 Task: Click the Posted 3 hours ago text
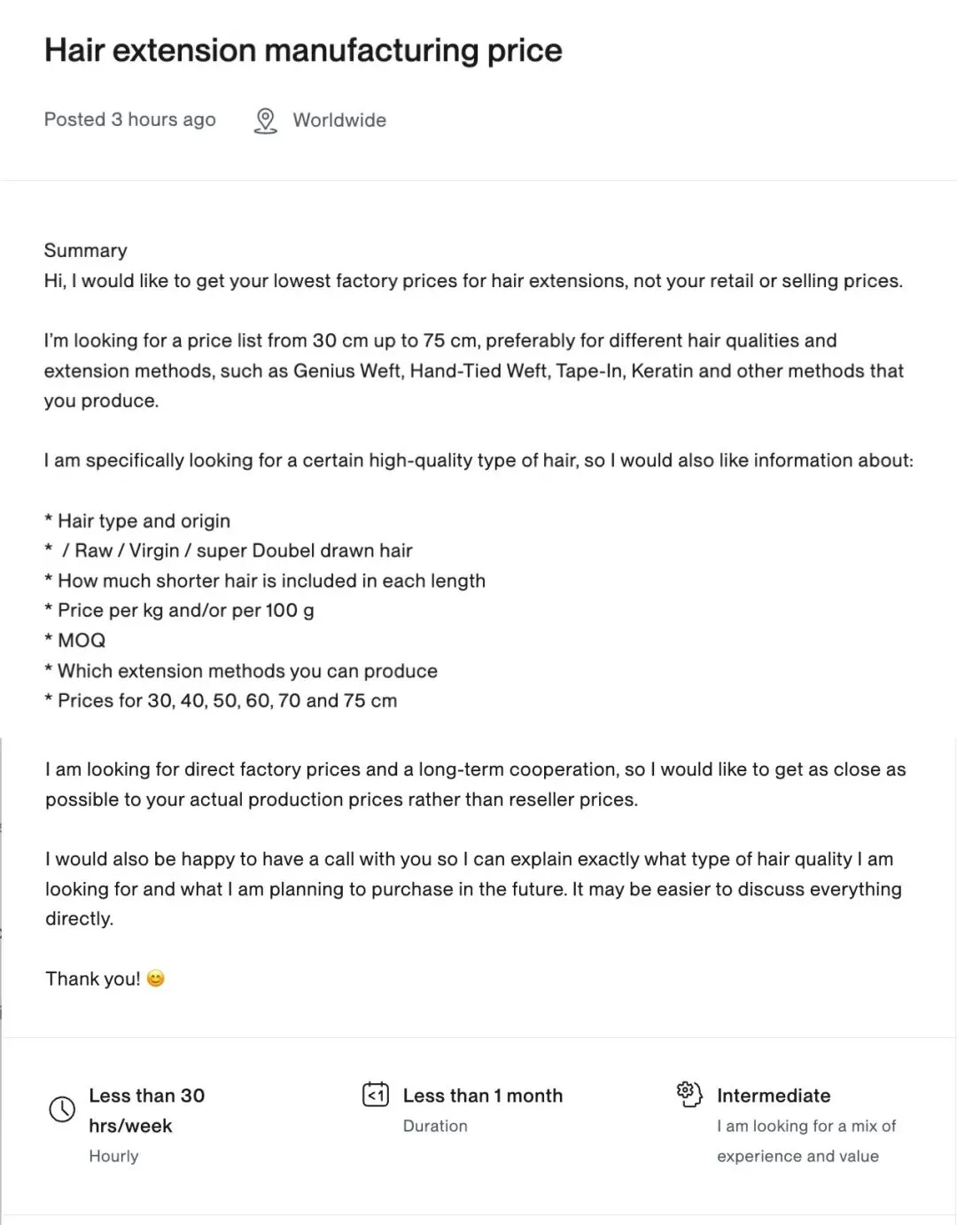click(130, 120)
